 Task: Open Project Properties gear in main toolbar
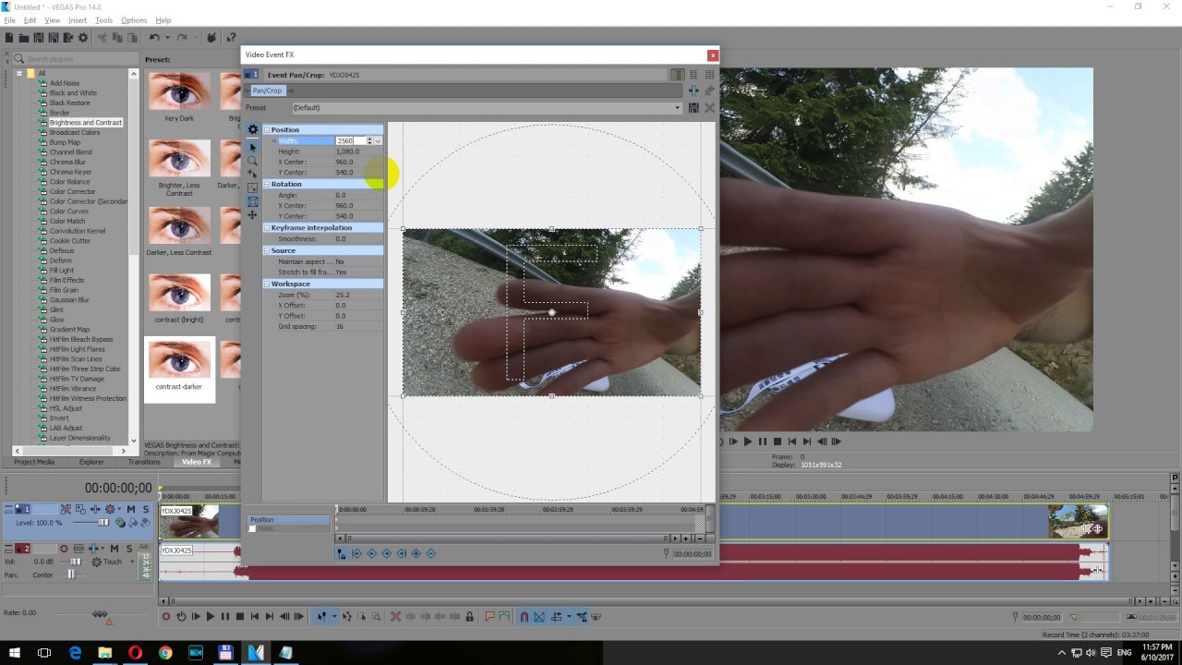coord(83,38)
